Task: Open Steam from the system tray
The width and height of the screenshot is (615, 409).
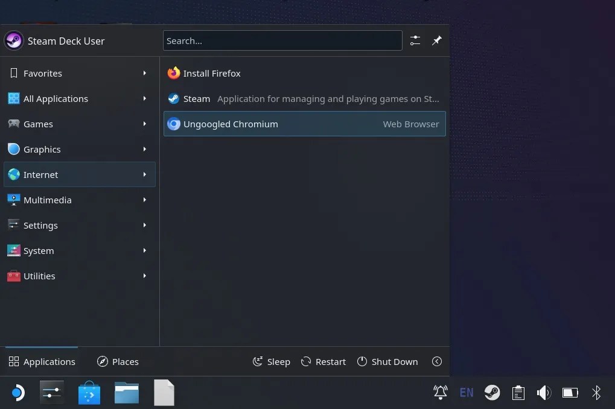Action: [x=492, y=393]
